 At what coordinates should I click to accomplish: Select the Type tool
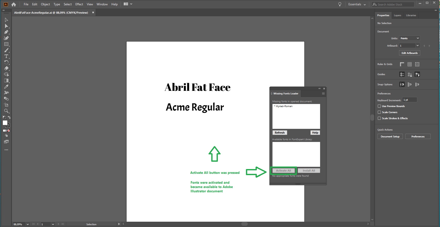pyautogui.click(x=6, y=56)
